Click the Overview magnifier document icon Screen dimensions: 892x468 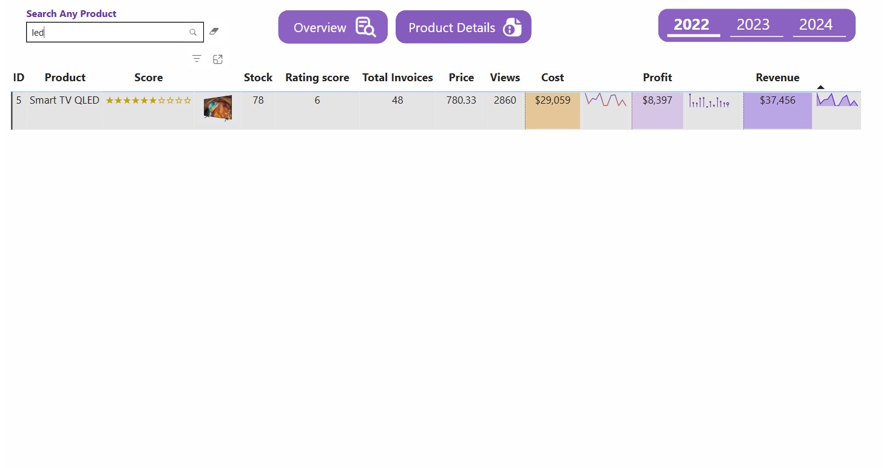[x=365, y=27]
